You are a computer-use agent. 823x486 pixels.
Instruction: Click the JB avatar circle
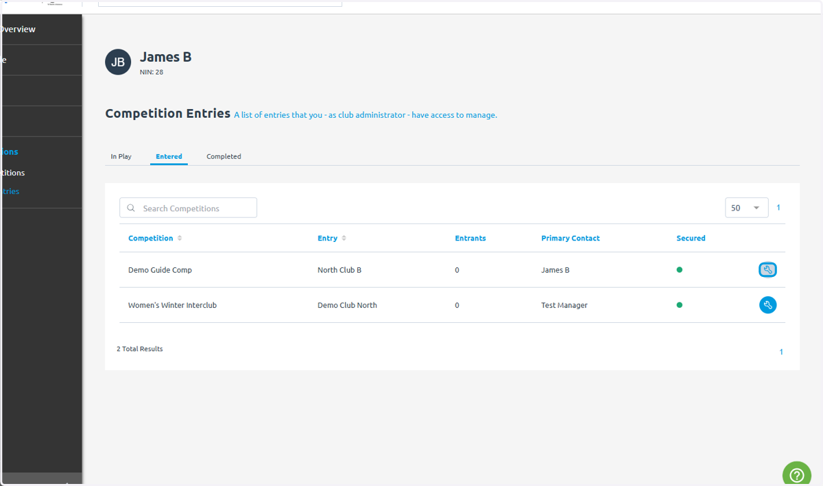(x=118, y=62)
